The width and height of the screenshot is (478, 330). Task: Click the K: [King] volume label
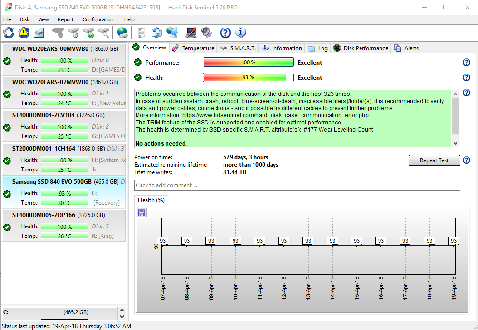[x=103, y=236]
